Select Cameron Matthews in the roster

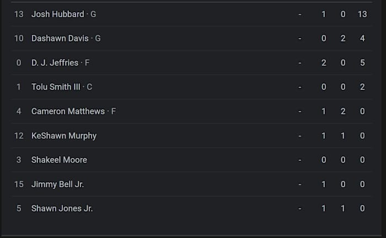(x=68, y=111)
